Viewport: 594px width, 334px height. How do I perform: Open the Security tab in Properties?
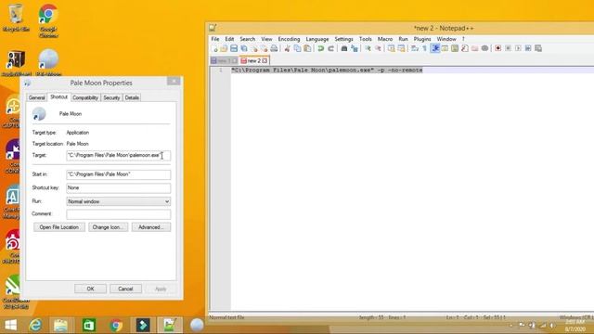111,97
